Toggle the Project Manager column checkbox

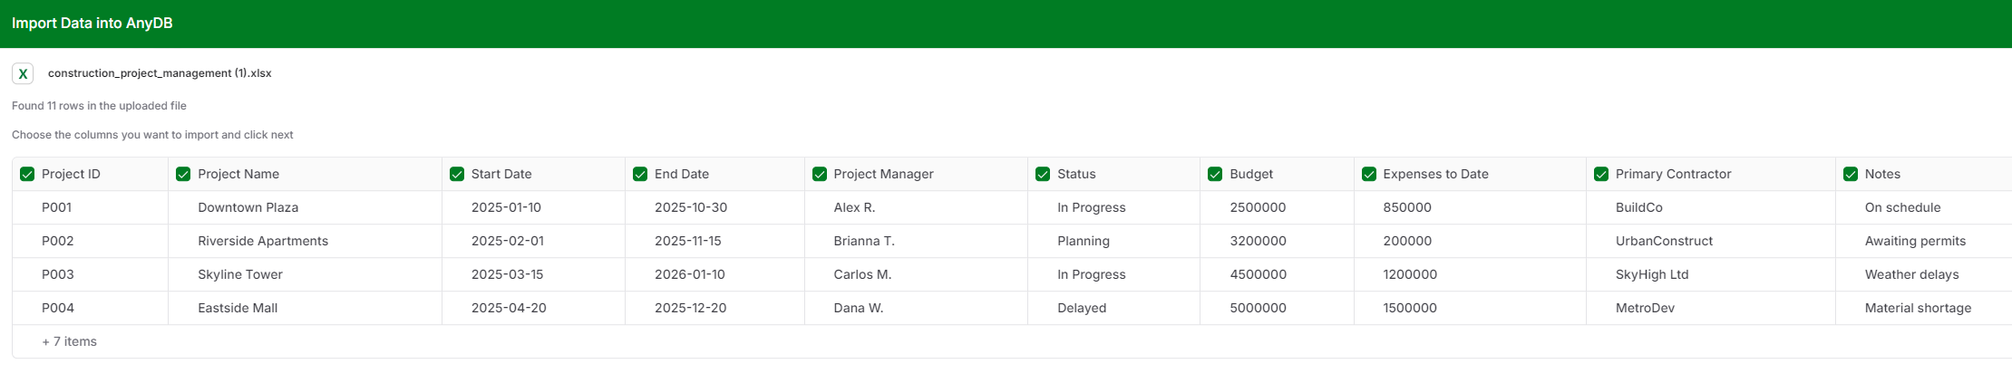pos(820,174)
